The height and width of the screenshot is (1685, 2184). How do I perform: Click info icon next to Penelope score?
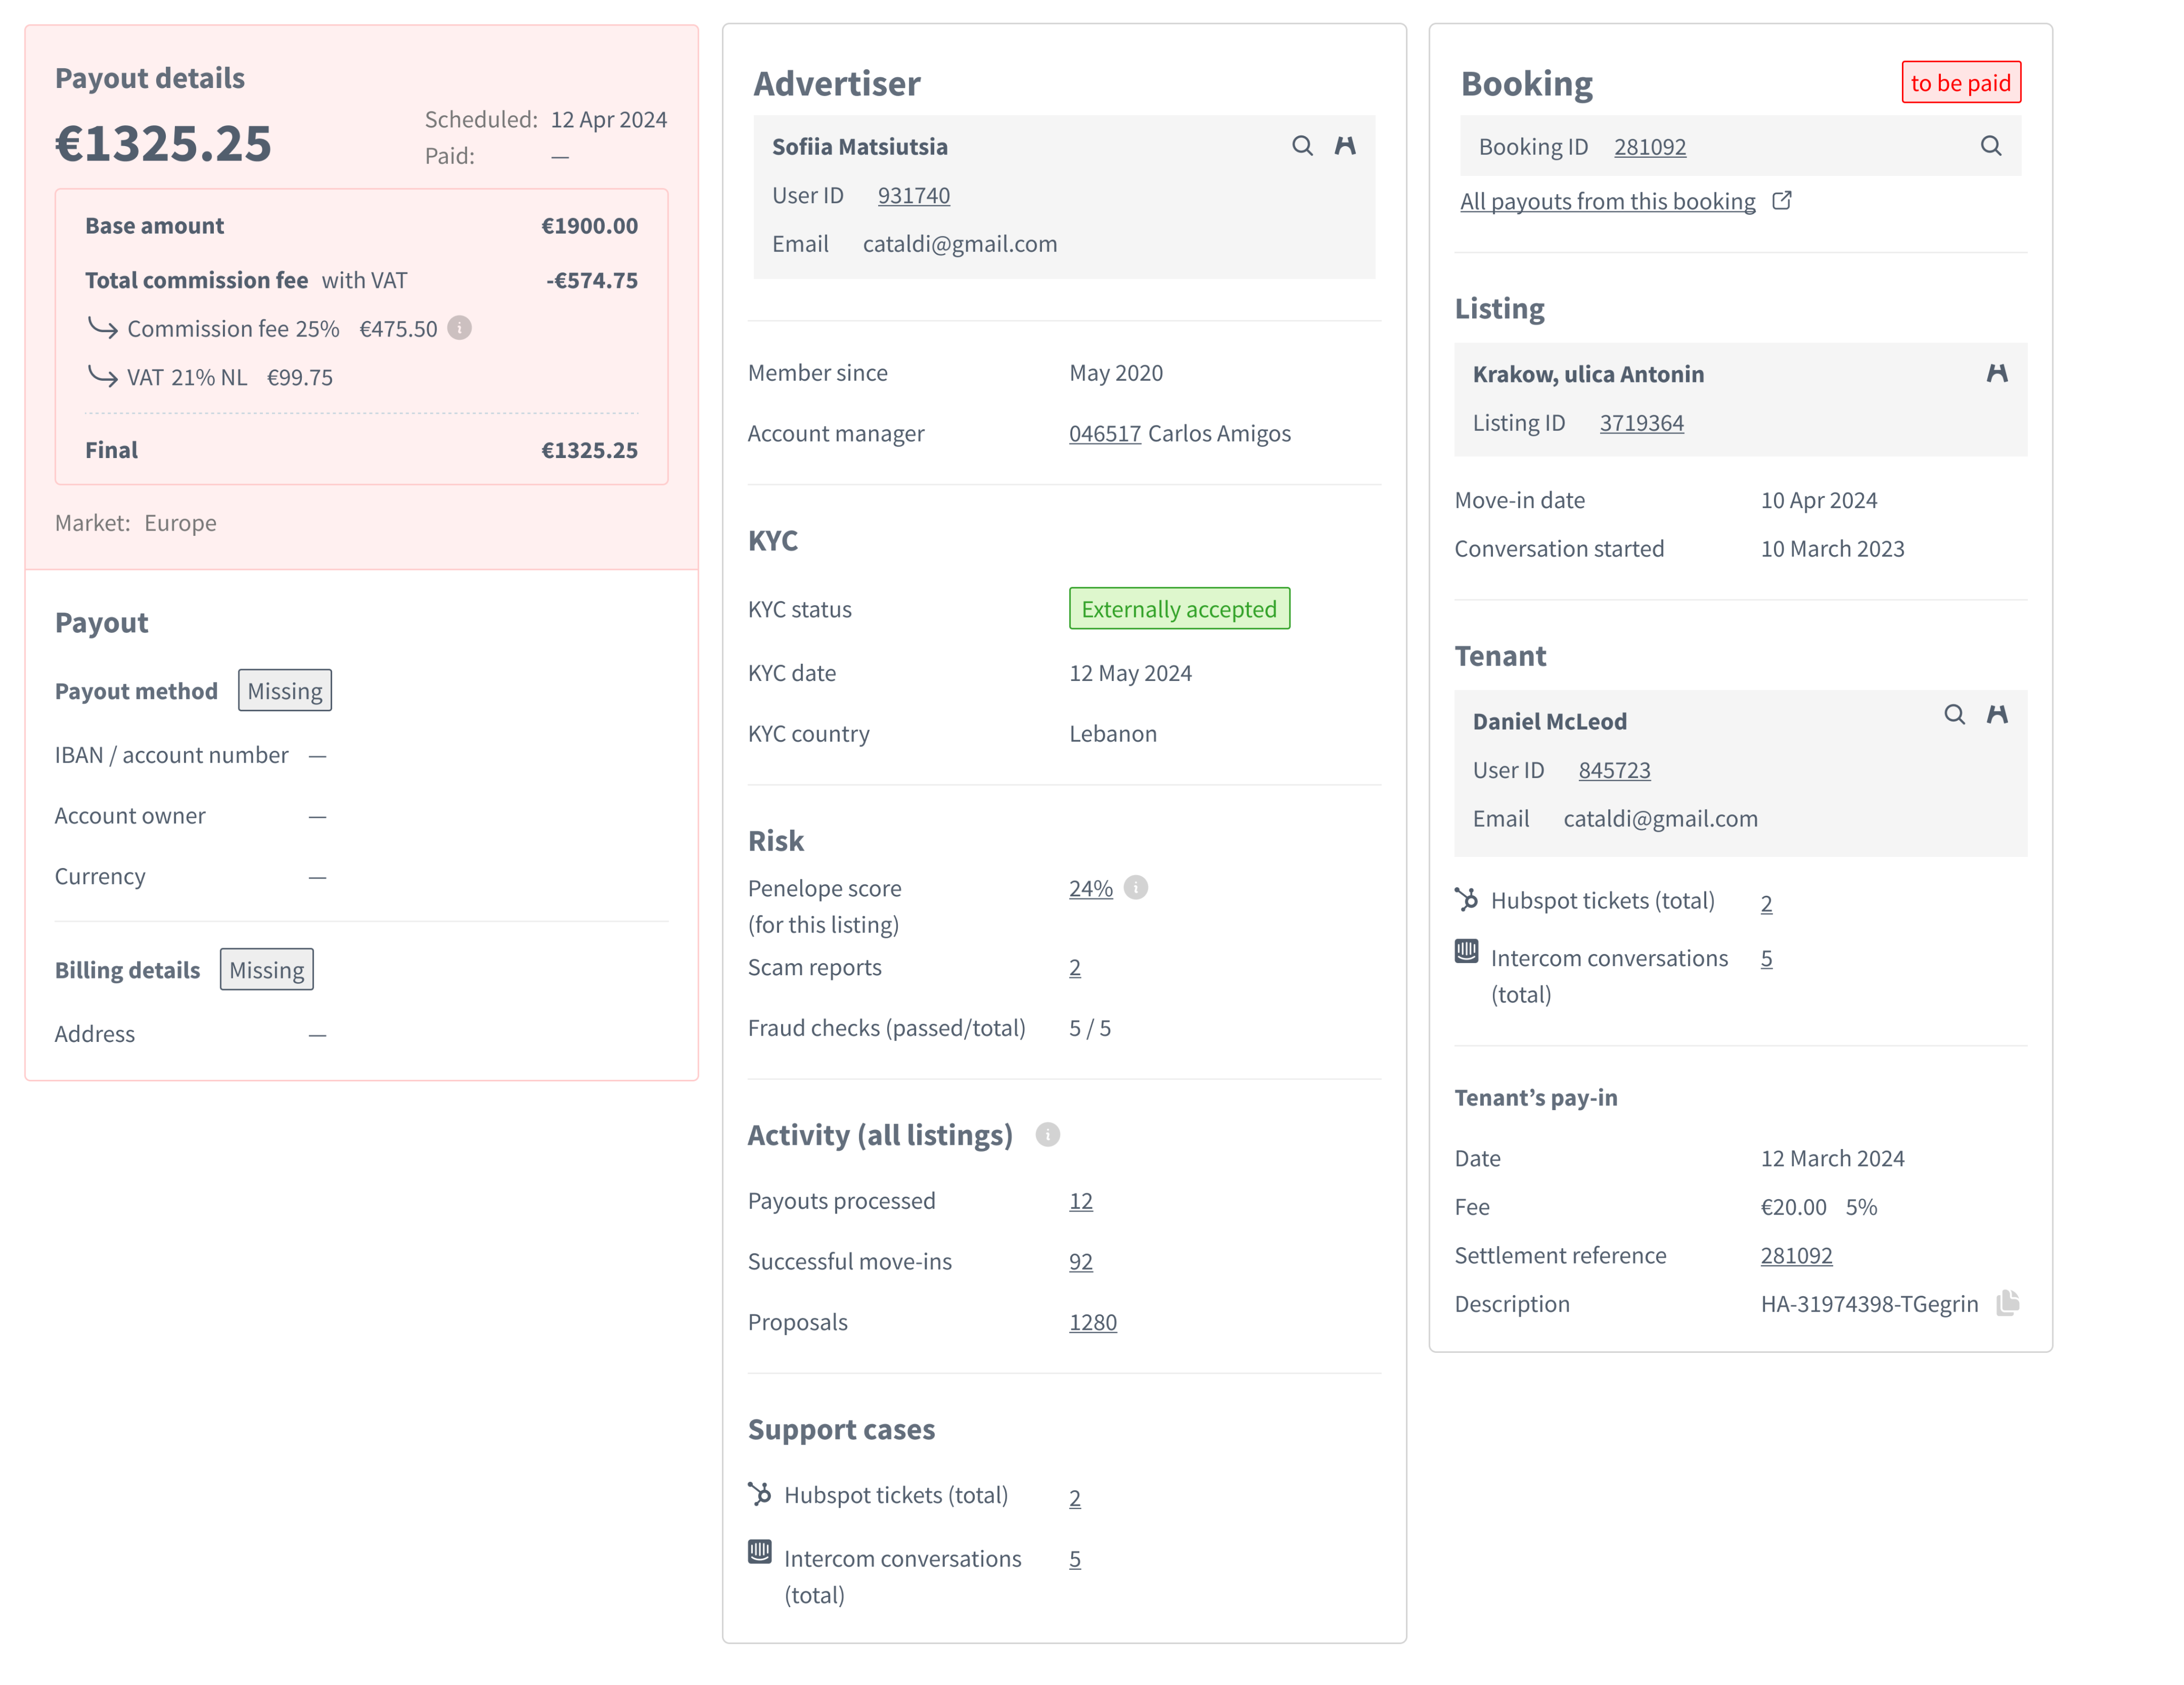(1135, 887)
